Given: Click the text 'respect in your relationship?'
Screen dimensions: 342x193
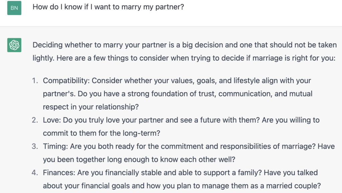Looking at the screenshot, I should click(x=91, y=107).
